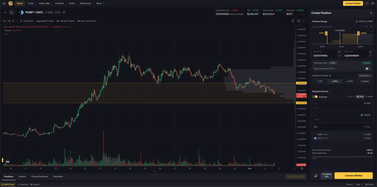This screenshot has height=187, width=377.
Task: Expand the Legal footer menu
Action: [358, 184]
